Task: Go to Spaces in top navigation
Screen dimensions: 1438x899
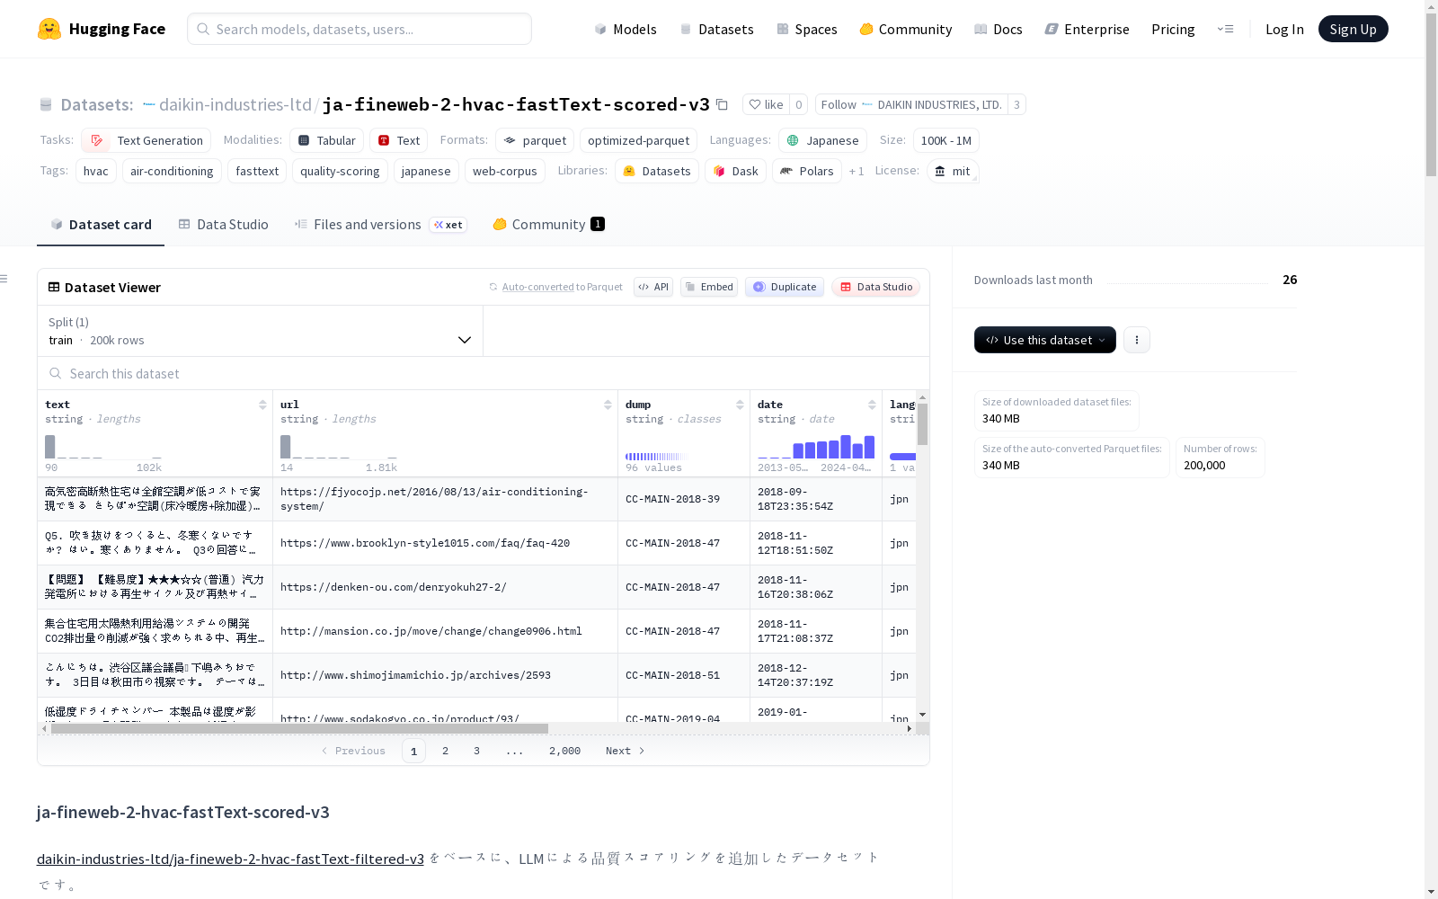Action: (x=806, y=29)
